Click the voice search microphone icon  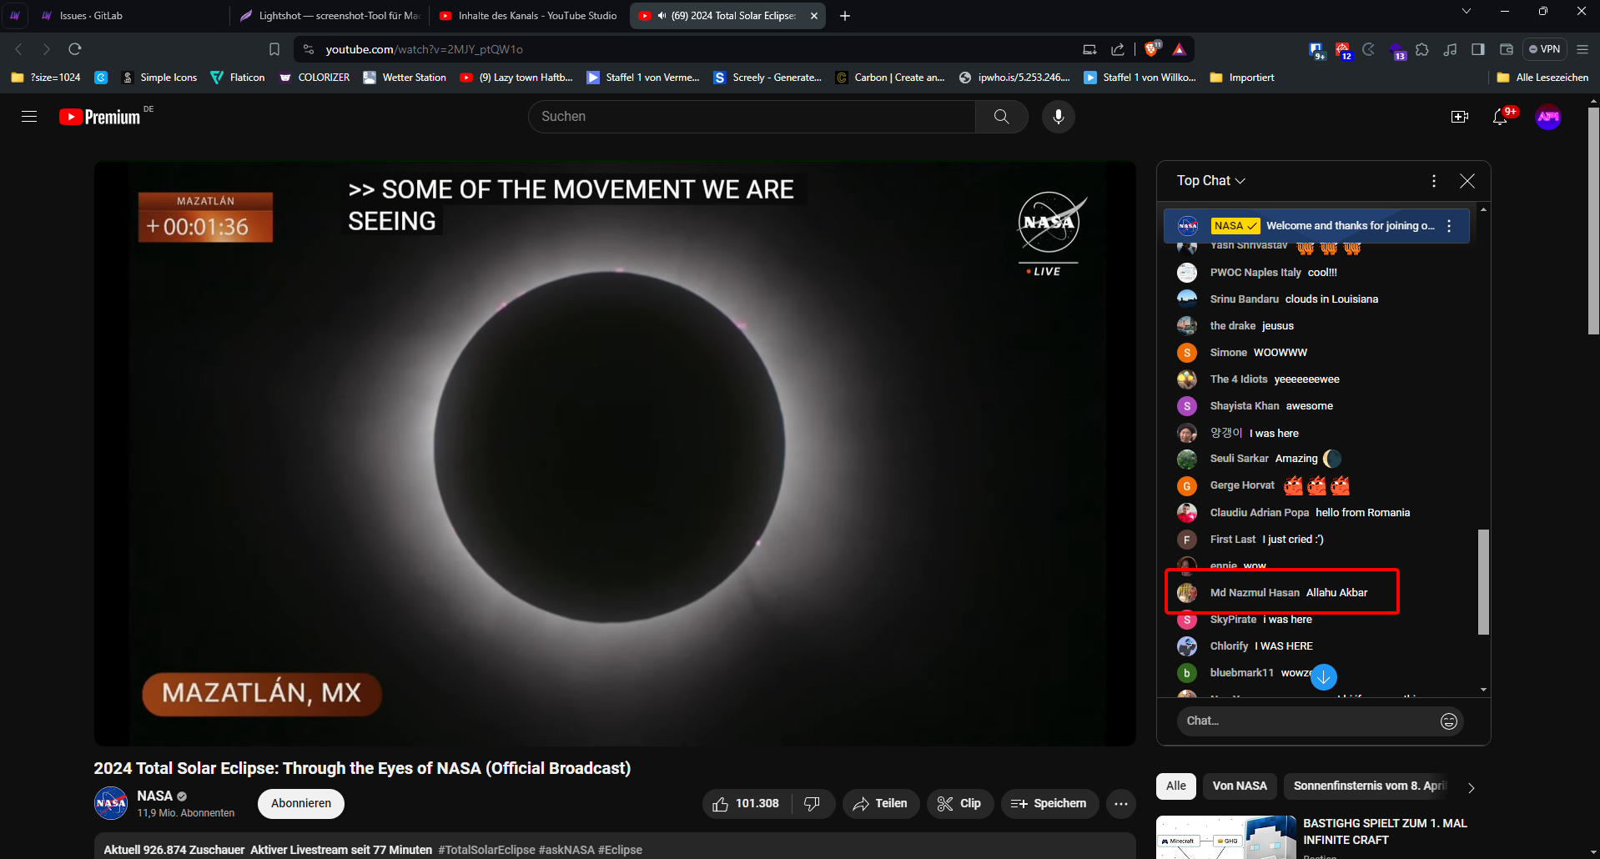1058,117
